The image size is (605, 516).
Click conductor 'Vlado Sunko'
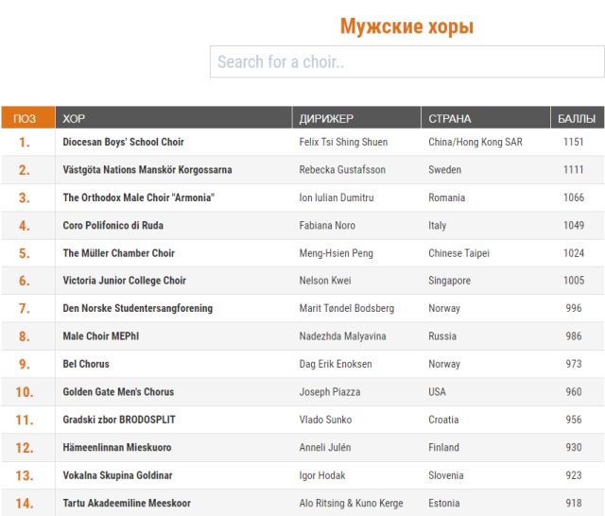click(325, 420)
